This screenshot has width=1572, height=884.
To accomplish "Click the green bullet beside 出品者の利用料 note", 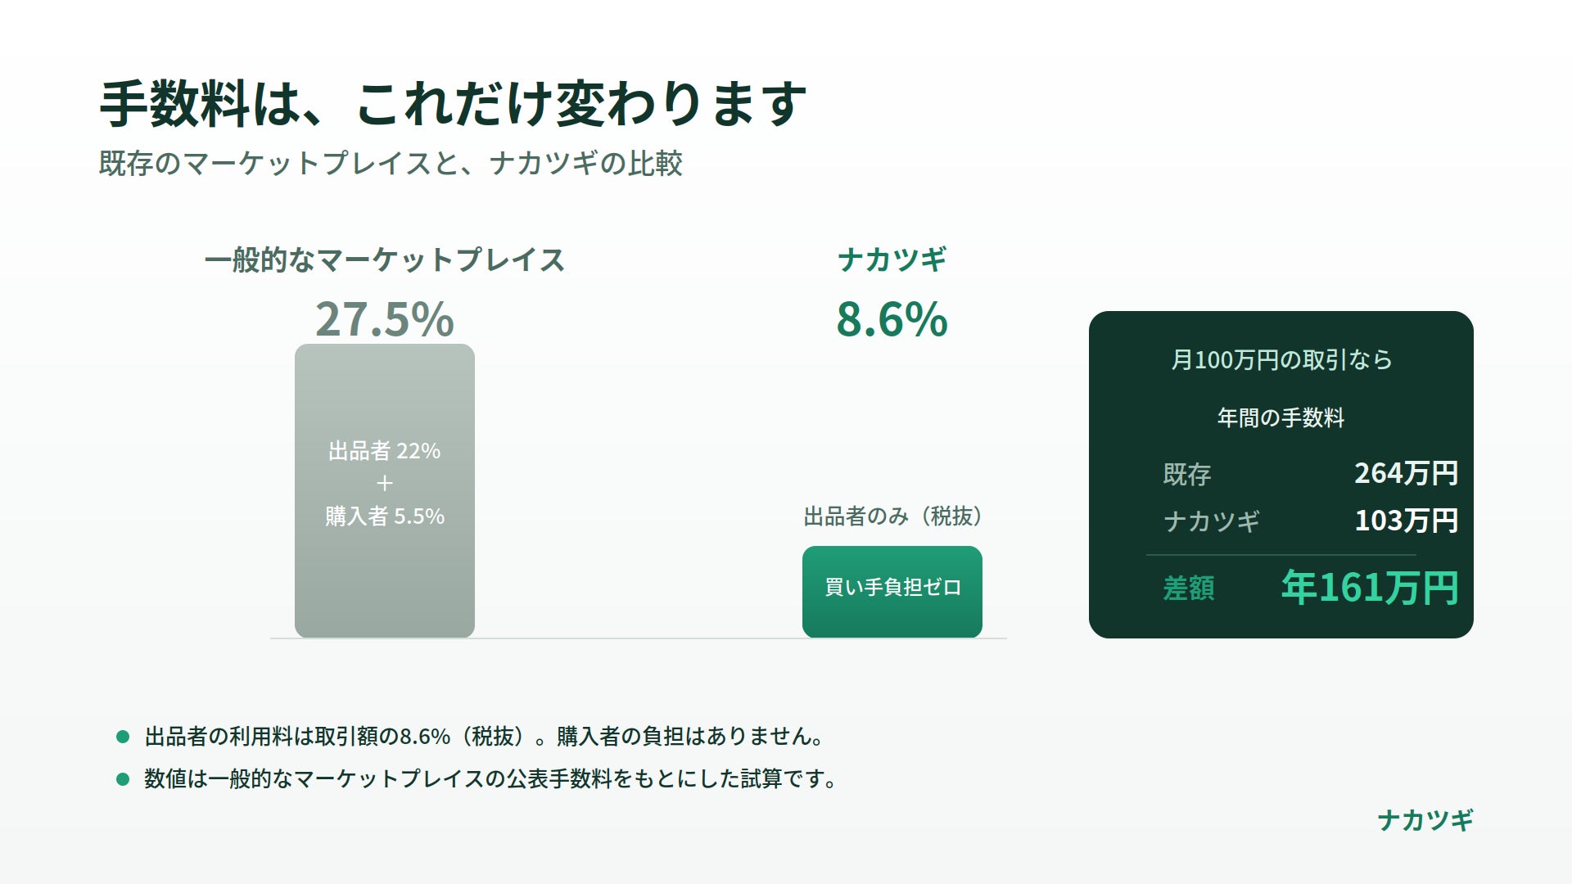I will click(123, 737).
